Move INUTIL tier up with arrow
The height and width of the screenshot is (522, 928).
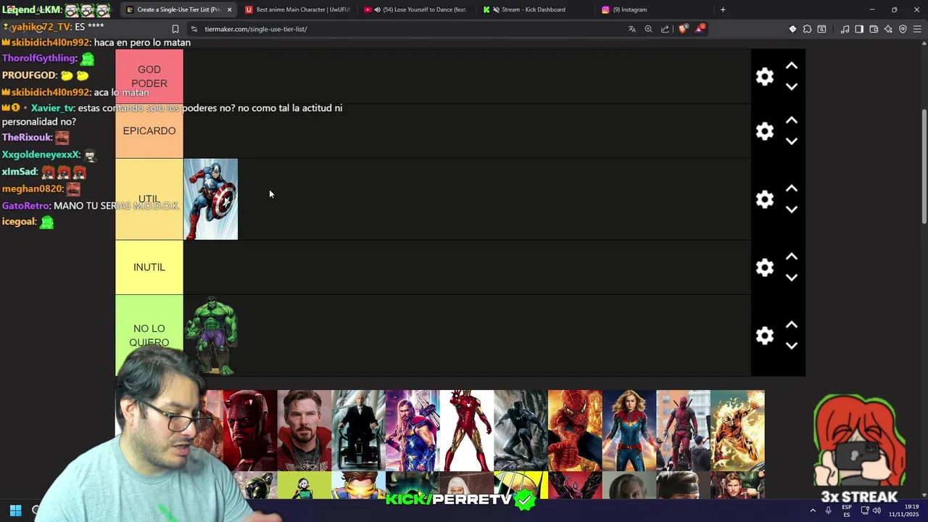point(792,257)
